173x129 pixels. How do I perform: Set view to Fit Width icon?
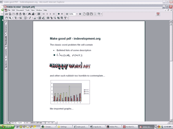[x=91, y=14]
